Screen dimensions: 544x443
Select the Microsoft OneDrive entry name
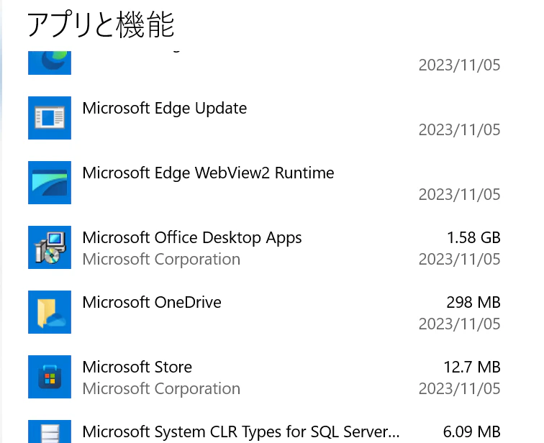pyautogui.click(x=152, y=302)
